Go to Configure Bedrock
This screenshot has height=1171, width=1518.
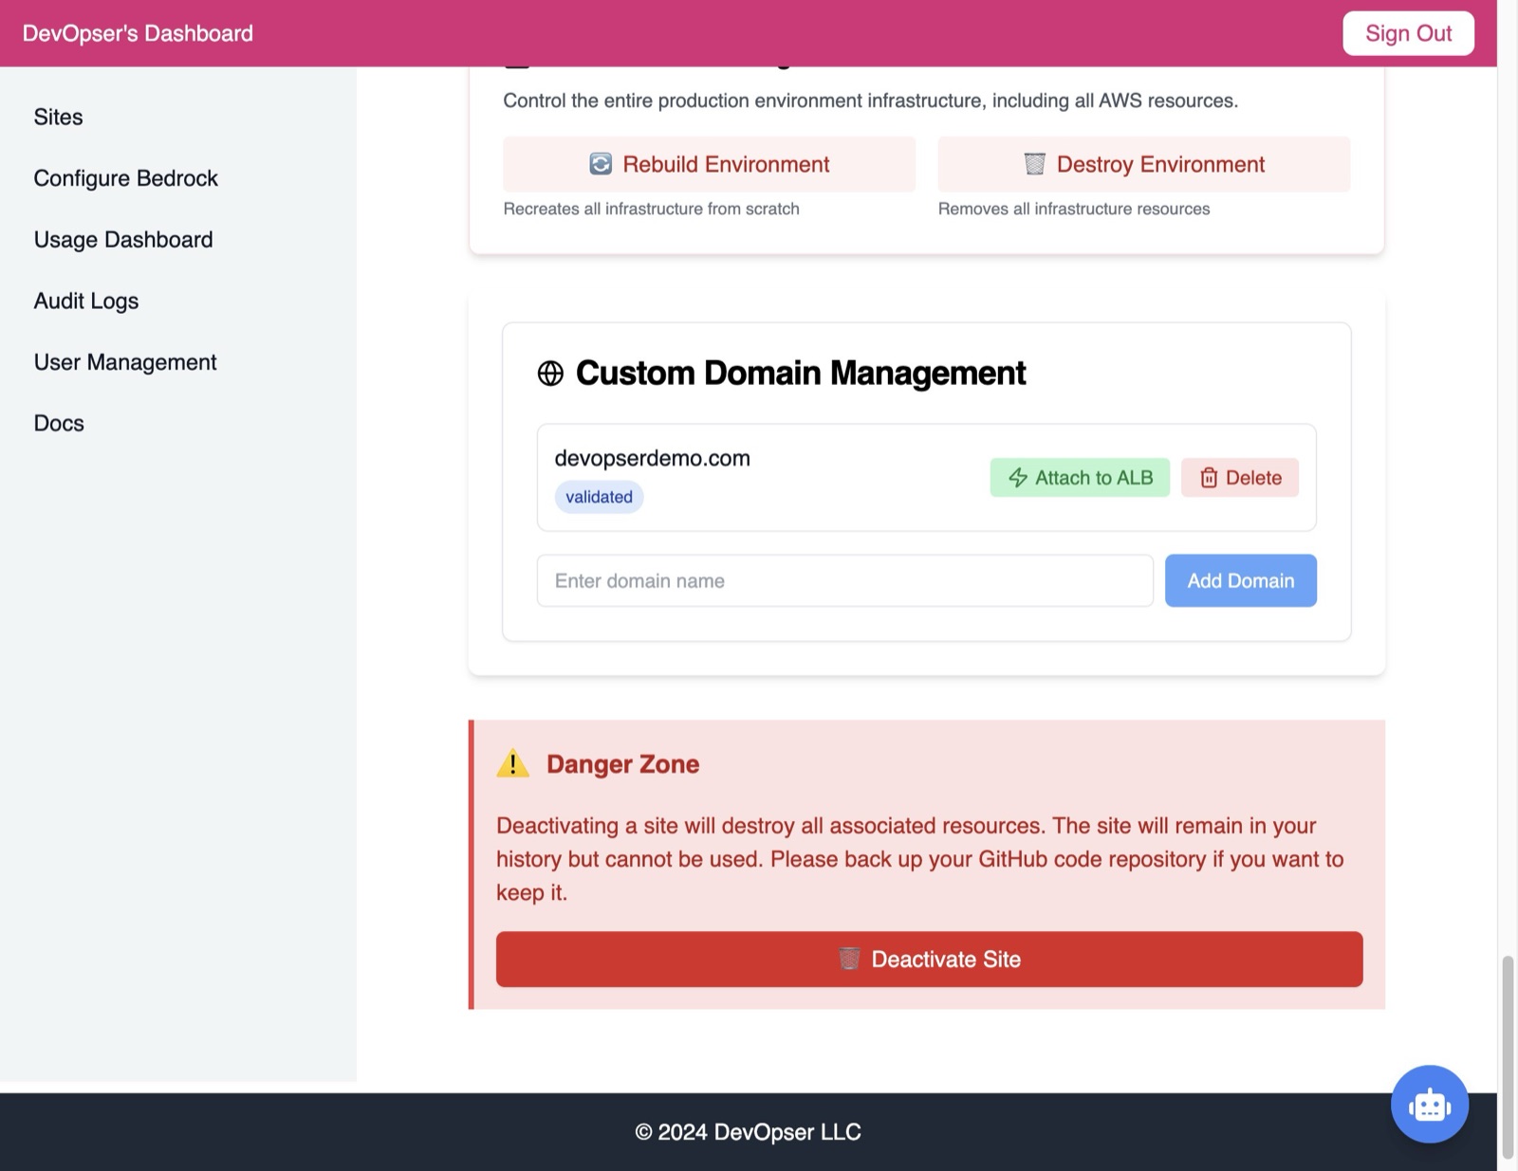[126, 178]
